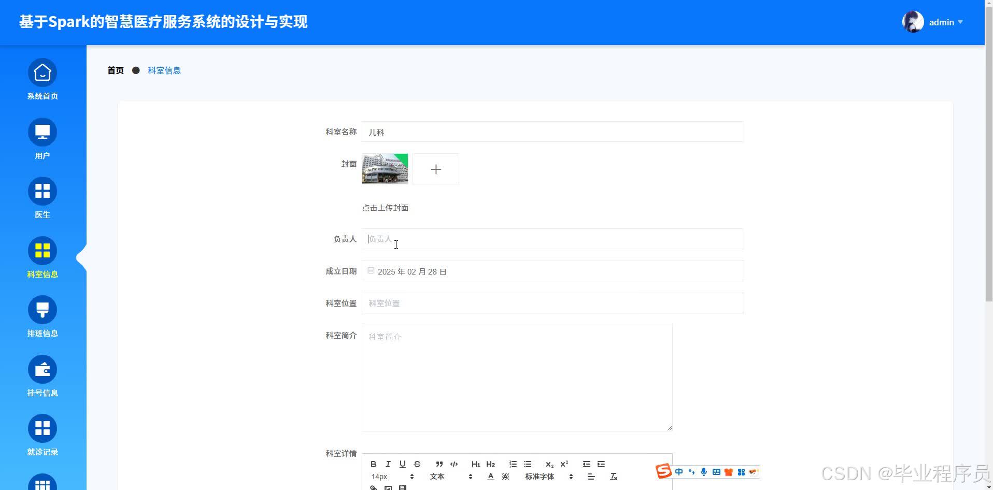Toggle bold formatting in the editor
The width and height of the screenshot is (993, 490).
pyautogui.click(x=373, y=464)
